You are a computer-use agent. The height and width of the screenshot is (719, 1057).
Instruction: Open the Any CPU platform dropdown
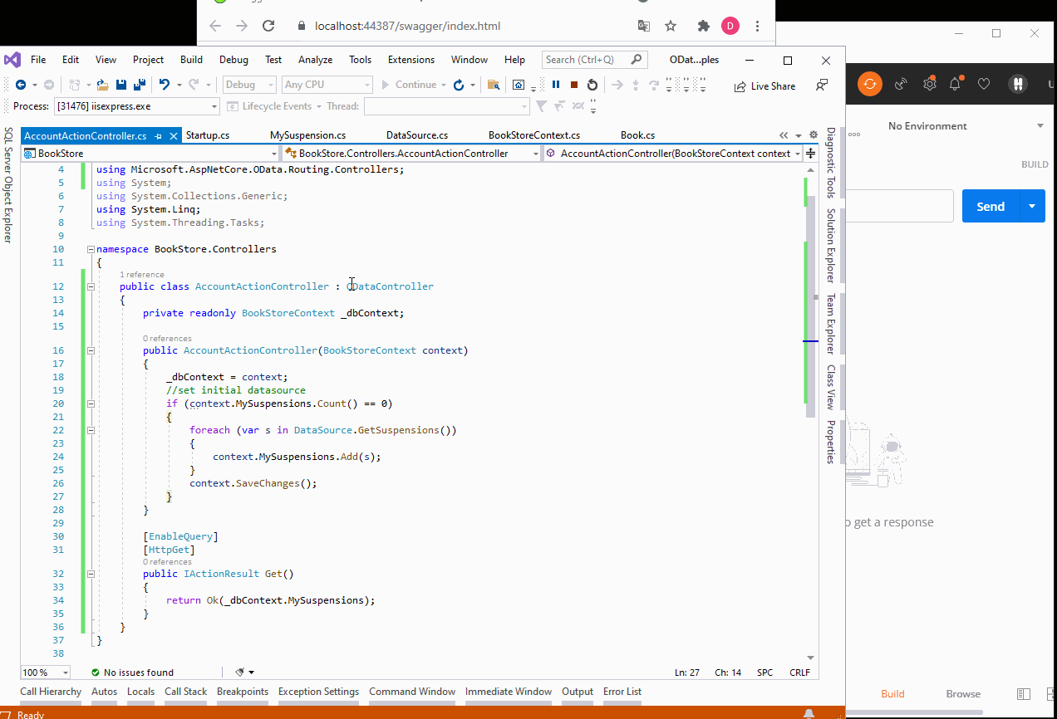(327, 85)
